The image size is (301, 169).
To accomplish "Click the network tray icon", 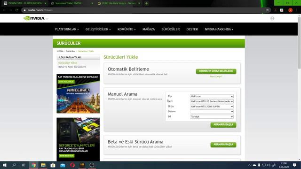I will coord(264,165).
